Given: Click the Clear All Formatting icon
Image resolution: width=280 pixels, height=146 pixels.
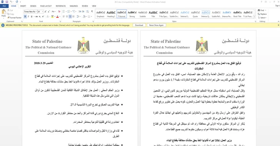Looking at the screenshot, I should tap(59, 12).
